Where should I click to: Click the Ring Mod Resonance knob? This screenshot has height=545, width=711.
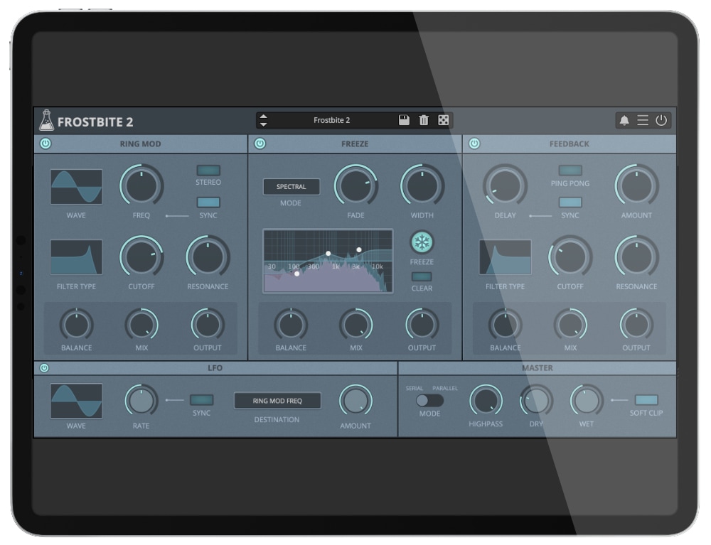point(208,257)
